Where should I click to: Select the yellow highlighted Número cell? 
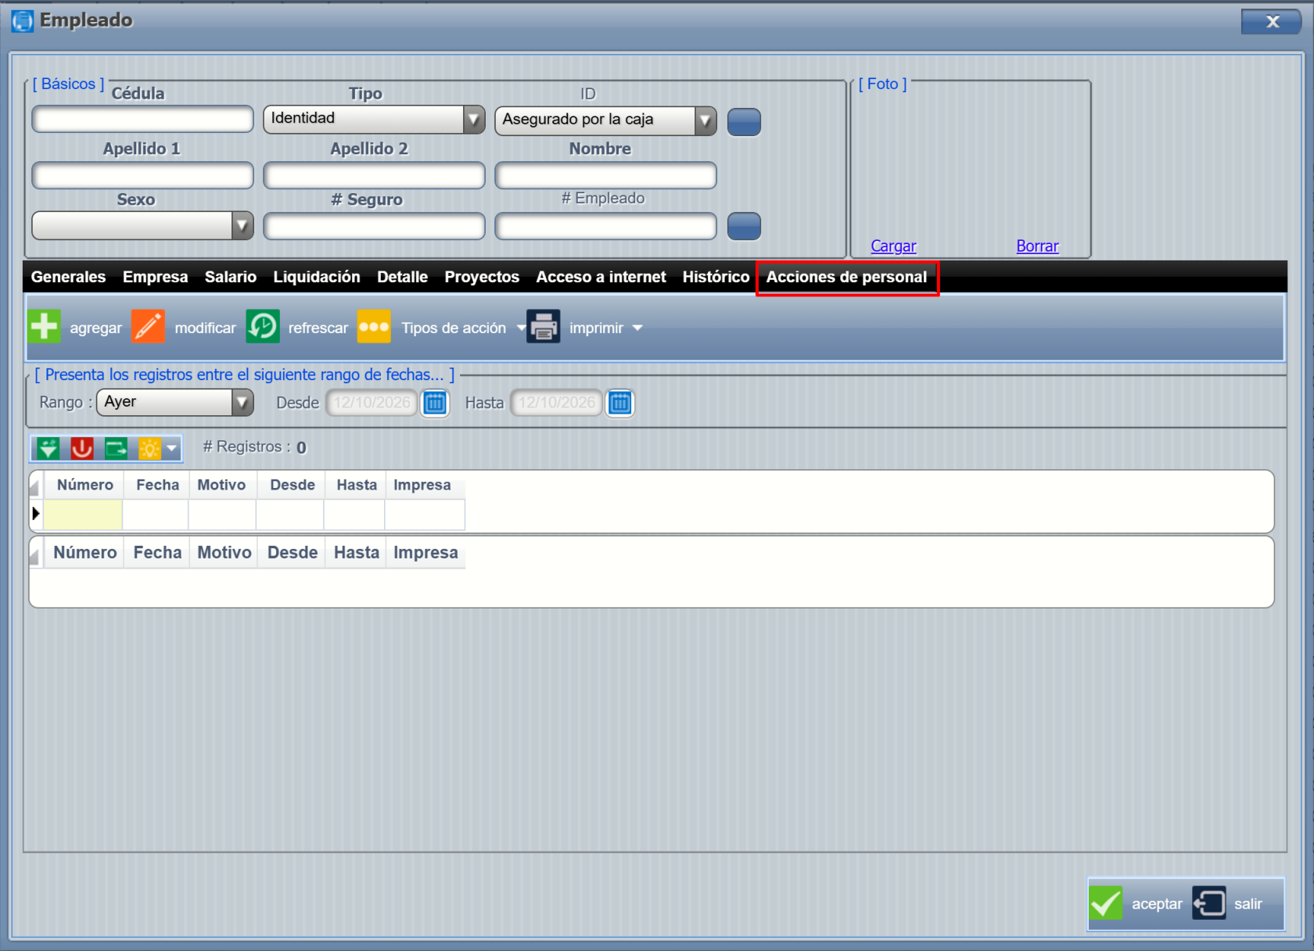click(83, 515)
